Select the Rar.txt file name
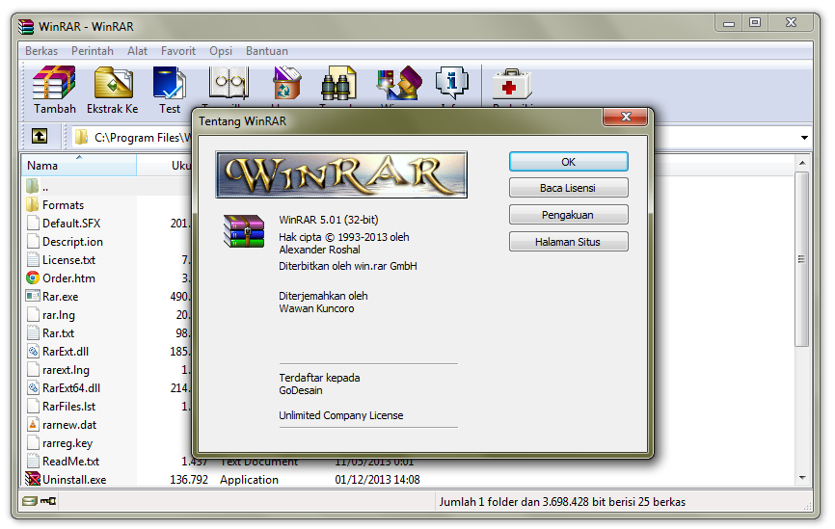This screenshot has width=835, height=529. coord(59,333)
